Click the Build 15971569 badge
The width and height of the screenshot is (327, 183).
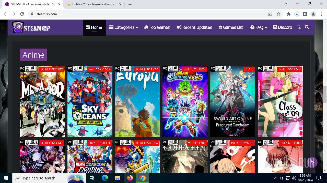pyautogui.click(x=99, y=69)
